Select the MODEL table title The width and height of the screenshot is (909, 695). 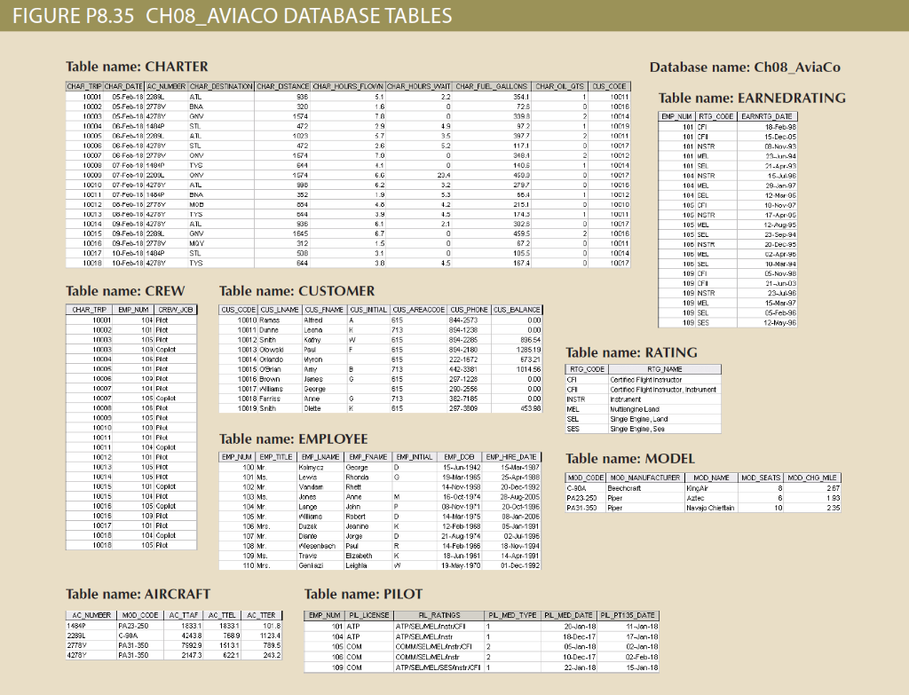coord(629,458)
